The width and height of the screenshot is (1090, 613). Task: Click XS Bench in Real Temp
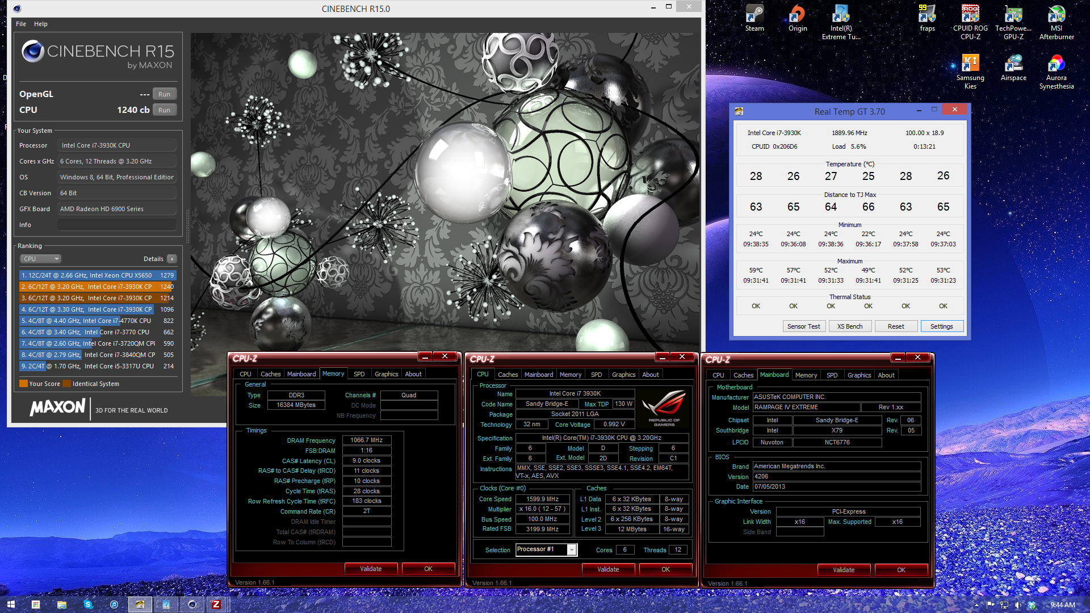(850, 326)
